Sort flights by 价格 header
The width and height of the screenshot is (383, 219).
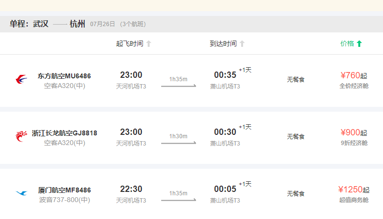click(x=347, y=44)
